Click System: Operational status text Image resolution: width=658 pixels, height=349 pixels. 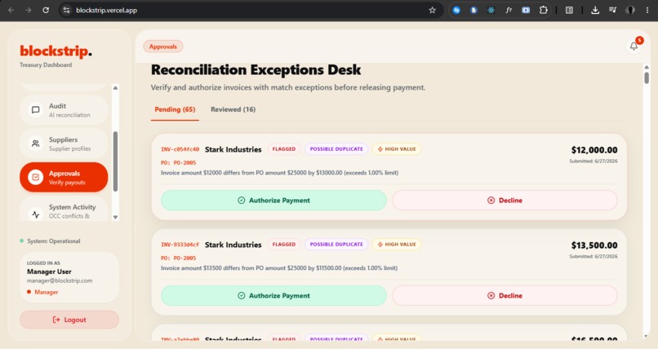click(54, 241)
